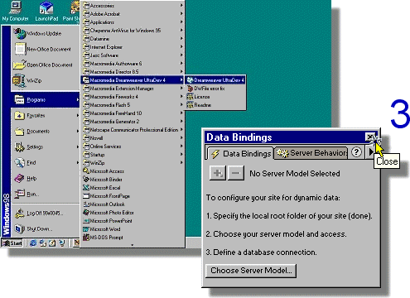Open the MS-DOS Prompt
The image size is (410, 298).
click(133, 238)
